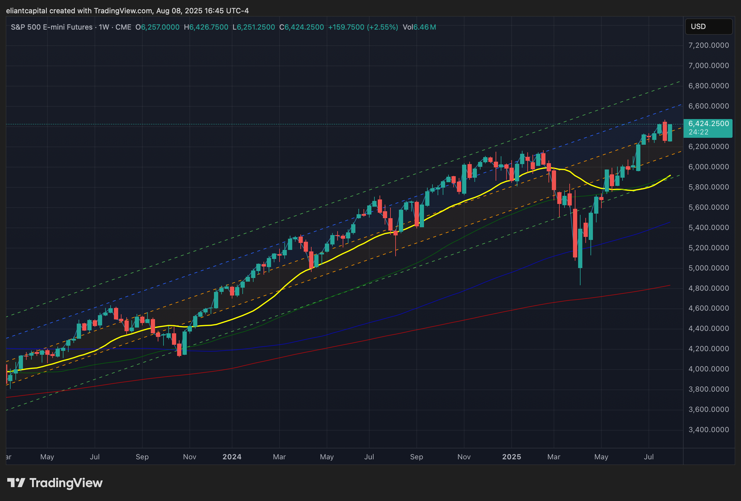Click the high value H6,426.7500
Viewport: 741px width, 501px height.
coord(206,27)
